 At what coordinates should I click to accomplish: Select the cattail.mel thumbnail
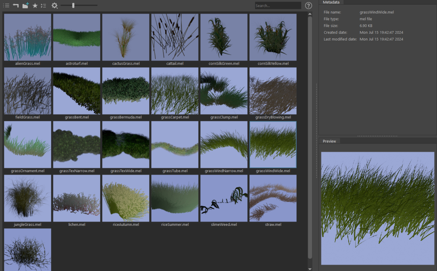click(x=175, y=37)
